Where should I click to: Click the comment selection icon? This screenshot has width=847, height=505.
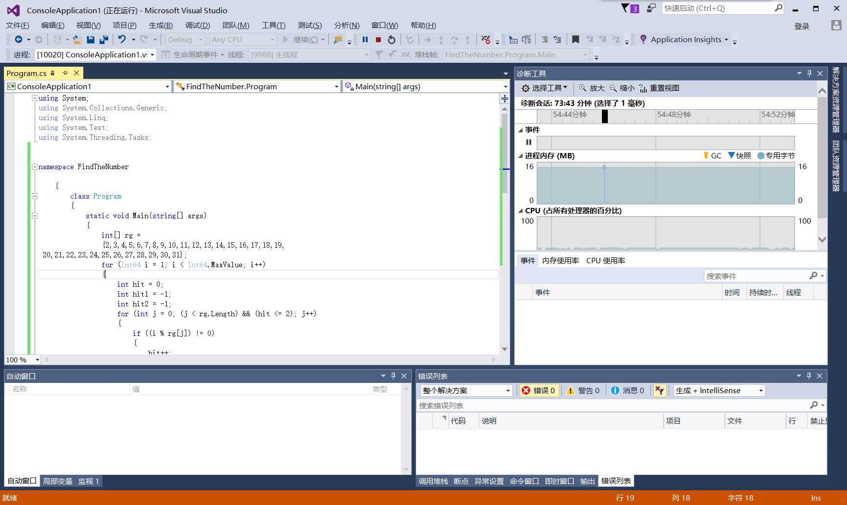(545, 40)
